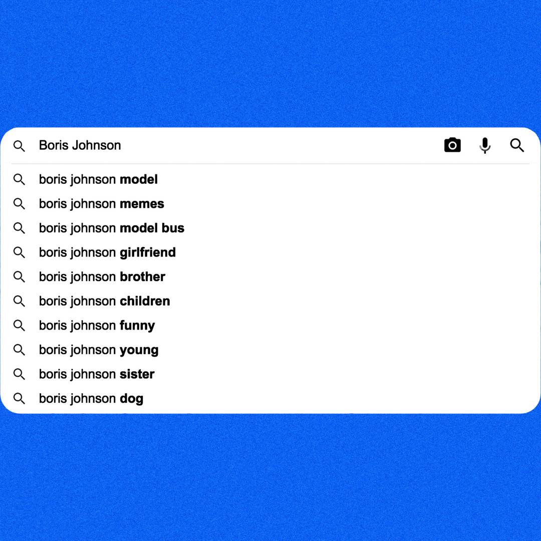
Task: Click the magnifier icon next to 'boris johnson memes'
Action: point(19,204)
